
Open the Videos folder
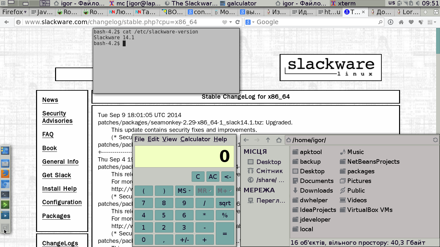click(353, 200)
